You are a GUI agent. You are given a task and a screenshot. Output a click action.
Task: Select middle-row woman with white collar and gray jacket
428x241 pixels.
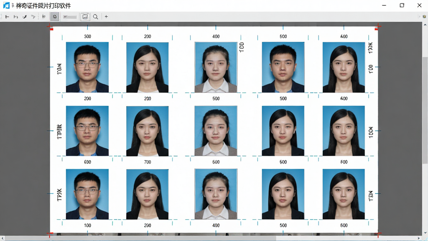pos(216,131)
